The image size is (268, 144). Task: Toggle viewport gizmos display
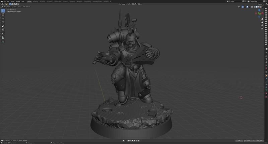tap(243, 7)
